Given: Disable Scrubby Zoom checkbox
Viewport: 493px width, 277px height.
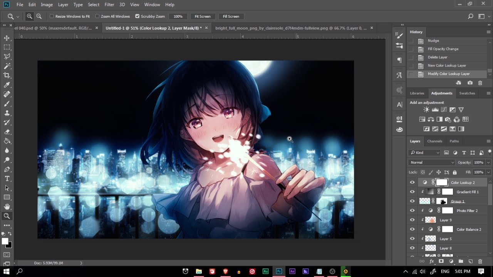Looking at the screenshot, I should click(137, 16).
